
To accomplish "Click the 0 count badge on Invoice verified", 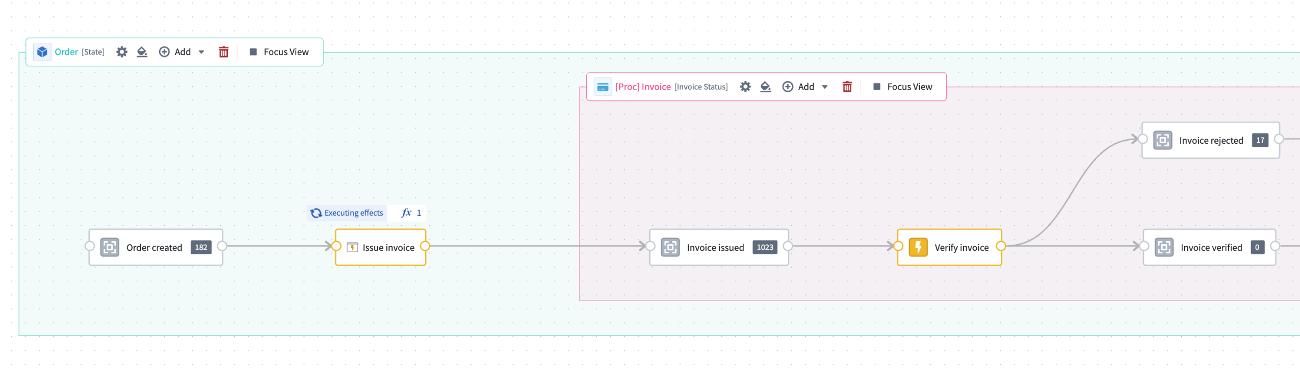I will point(1257,247).
